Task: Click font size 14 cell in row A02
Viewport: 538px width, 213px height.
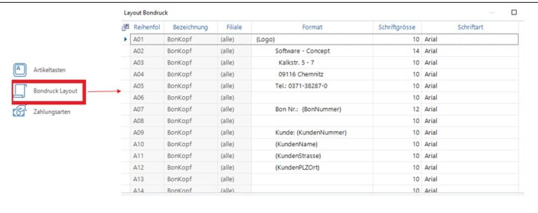Action: [x=397, y=51]
